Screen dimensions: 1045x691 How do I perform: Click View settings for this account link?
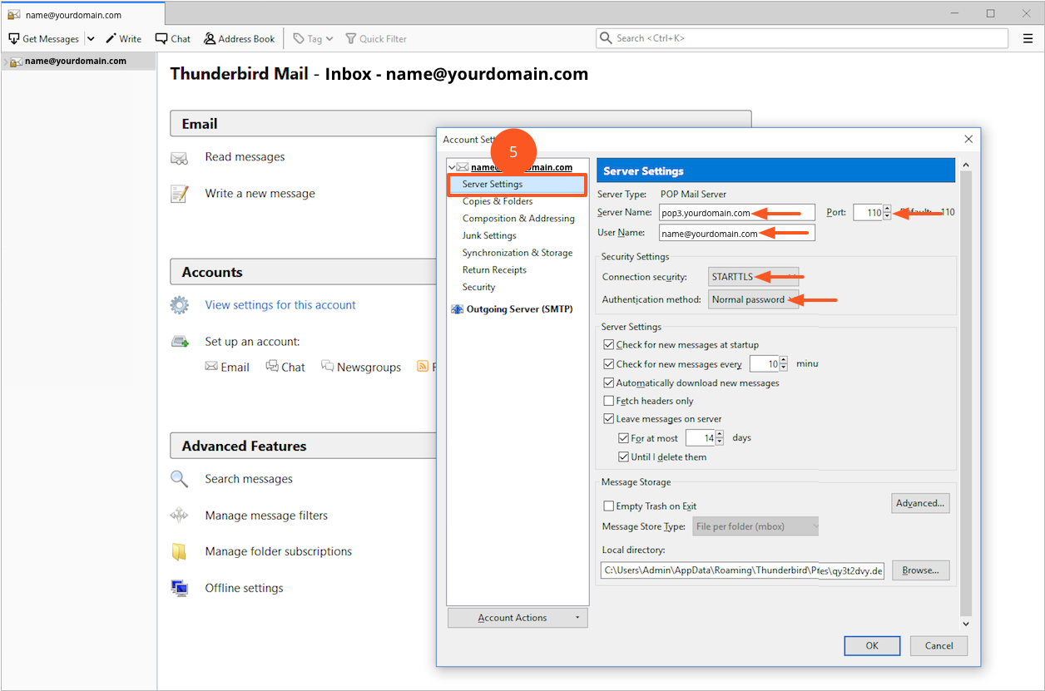pos(280,305)
